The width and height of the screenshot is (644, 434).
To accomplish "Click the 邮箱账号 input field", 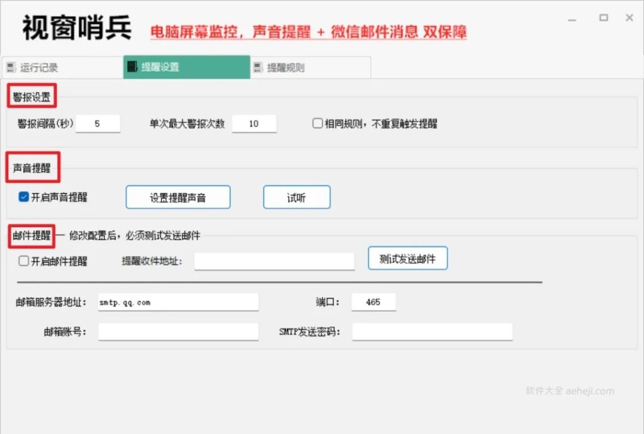I will click(178, 331).
